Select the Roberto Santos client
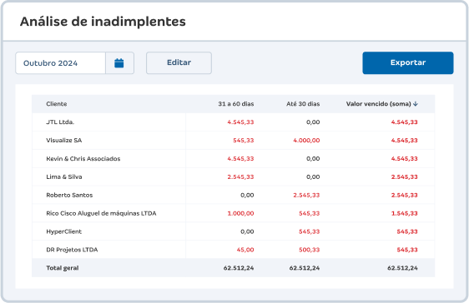Screen dimensions: 469x303 point(69,195)
